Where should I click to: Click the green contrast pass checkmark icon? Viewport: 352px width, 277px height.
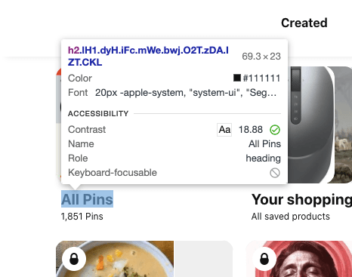275,130
